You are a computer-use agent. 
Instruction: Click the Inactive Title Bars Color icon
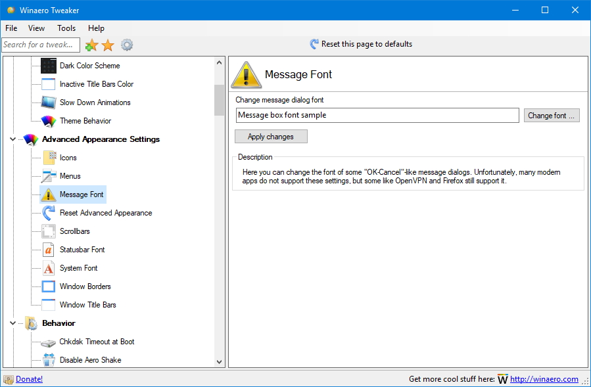pos(49,84)
